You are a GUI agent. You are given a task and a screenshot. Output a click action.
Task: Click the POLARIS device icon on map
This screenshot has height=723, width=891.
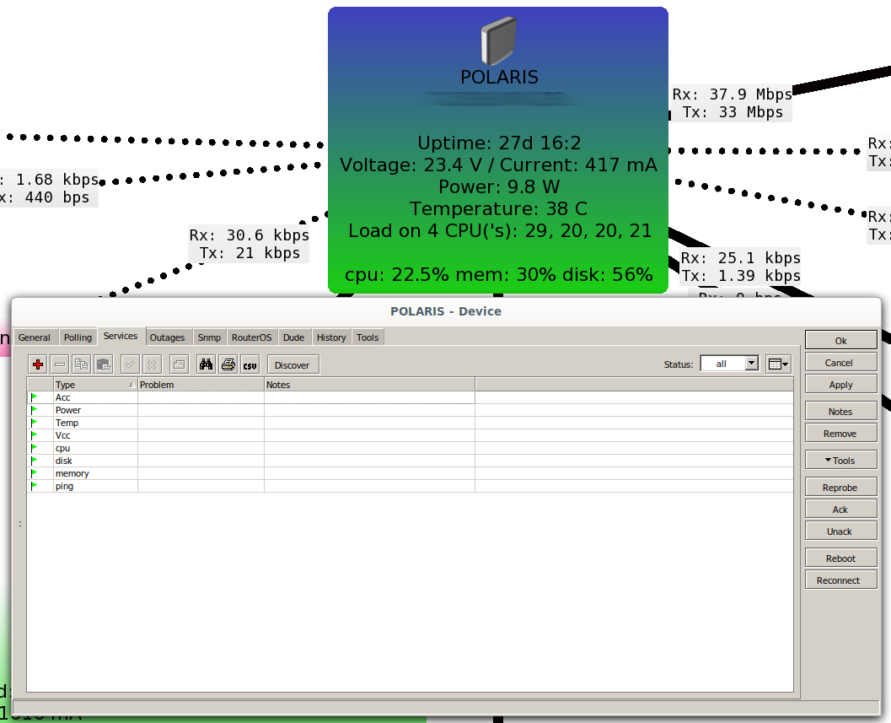point(498,40)
